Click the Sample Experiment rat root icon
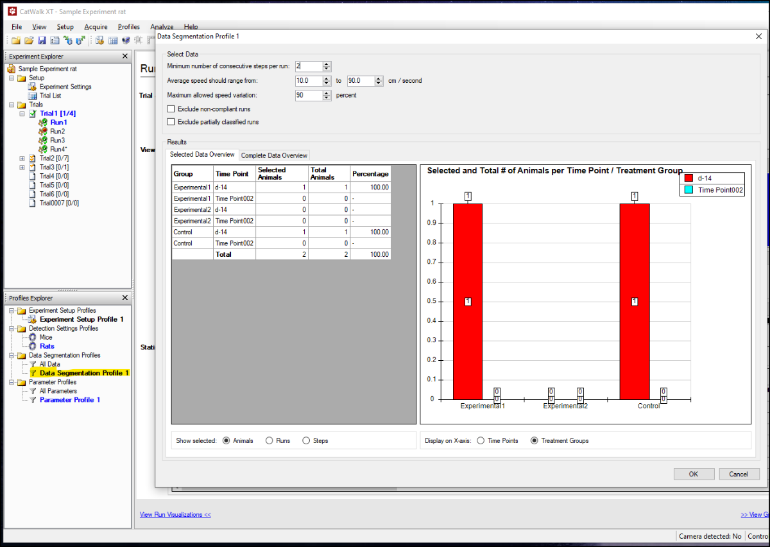The height and width of the screenshot is (547, 770). pyautogui.click(x=12, y=69)
